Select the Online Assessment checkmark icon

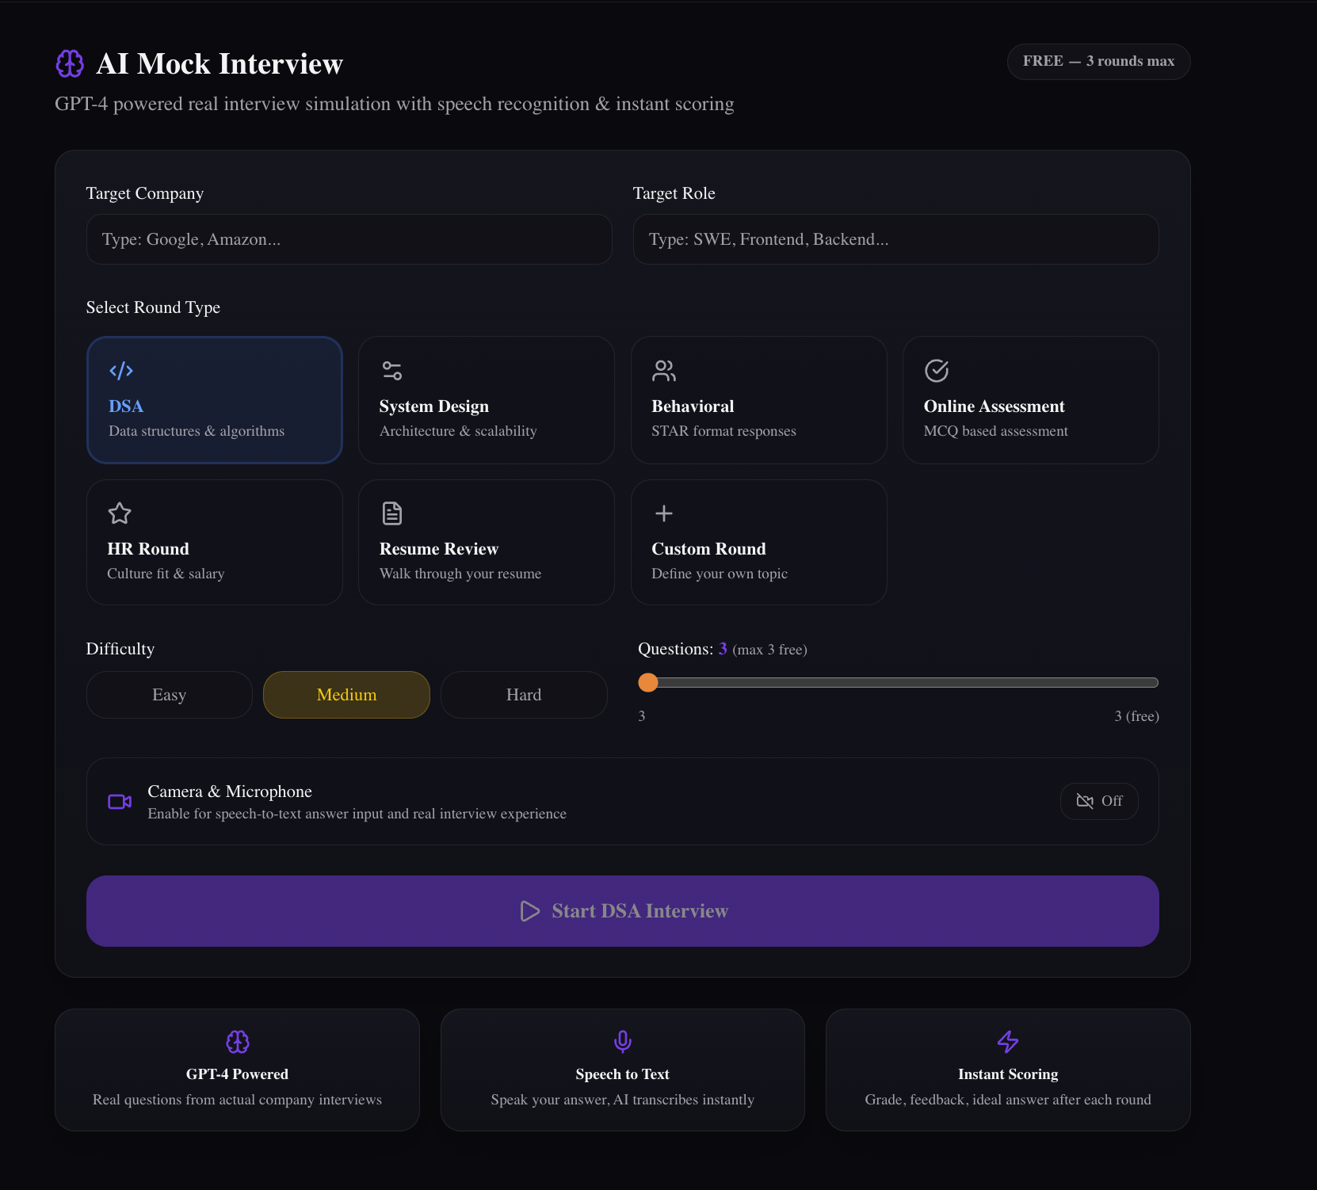point(937,371)
